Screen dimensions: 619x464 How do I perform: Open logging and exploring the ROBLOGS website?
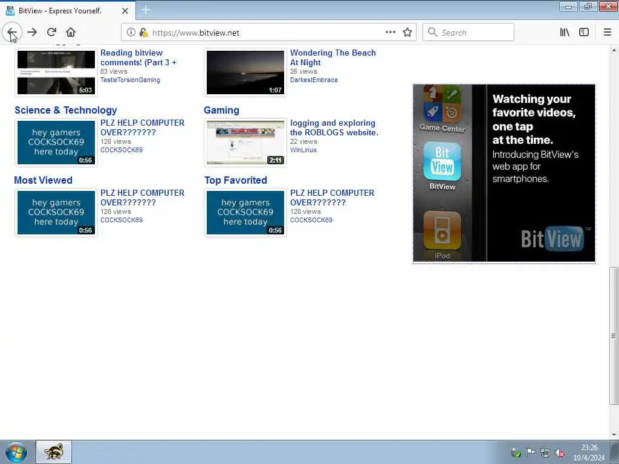coord(334,127)
